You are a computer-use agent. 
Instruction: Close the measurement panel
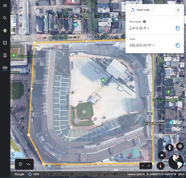(178, 10)
